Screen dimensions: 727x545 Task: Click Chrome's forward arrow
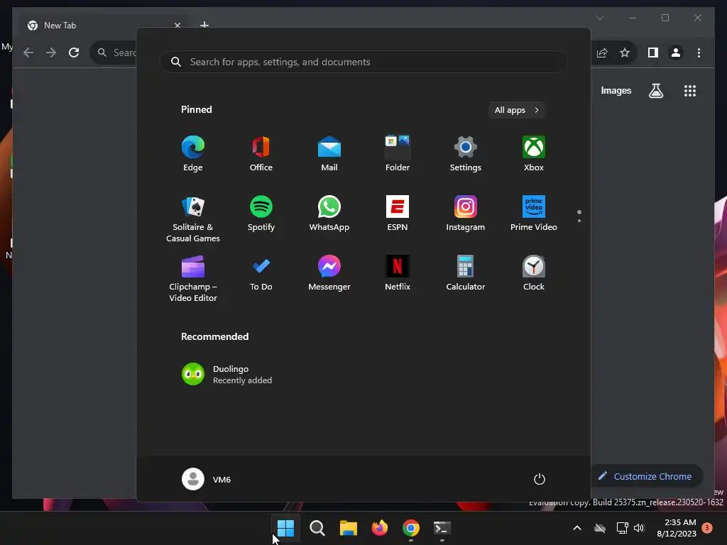click(51, 53)
